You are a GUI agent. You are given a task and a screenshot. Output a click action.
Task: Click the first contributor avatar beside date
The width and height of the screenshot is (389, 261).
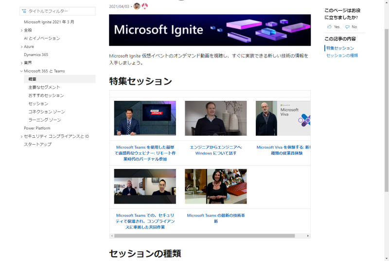point(137,6)
